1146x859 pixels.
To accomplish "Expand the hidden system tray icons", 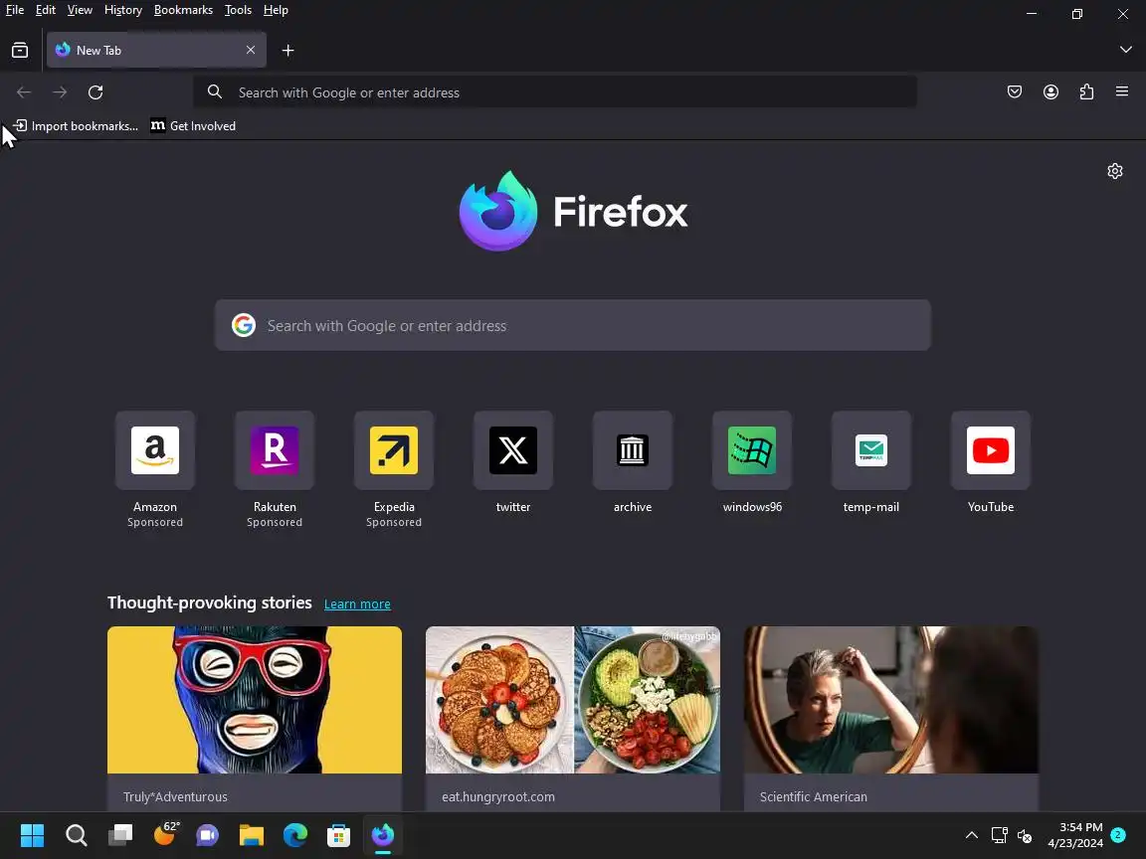I will click(971, 835).
